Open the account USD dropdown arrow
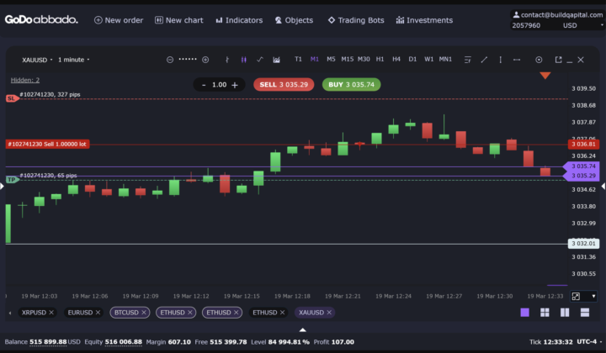This screenshot has height=353, width=606. click(x=601, y=25)
